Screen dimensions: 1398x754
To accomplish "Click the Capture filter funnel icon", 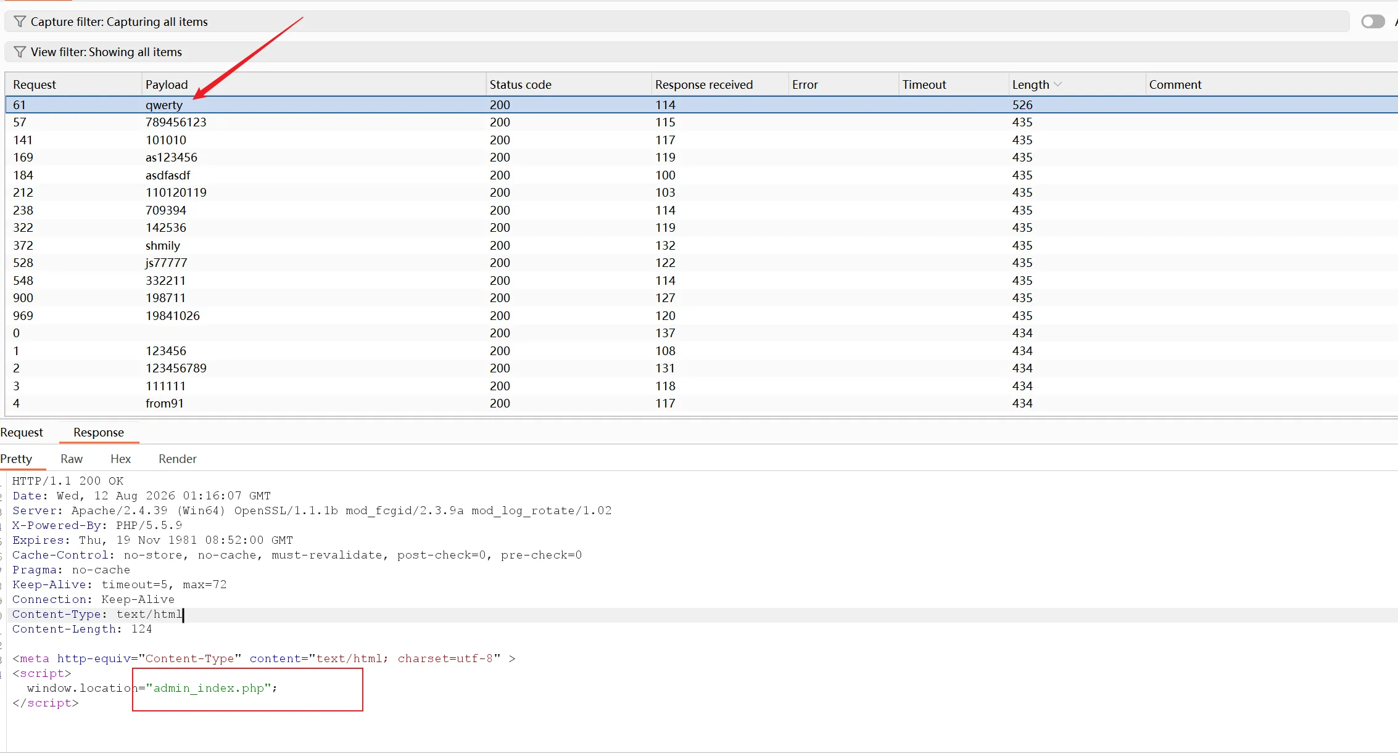I will pyautogui.click(x=20, y=22).
